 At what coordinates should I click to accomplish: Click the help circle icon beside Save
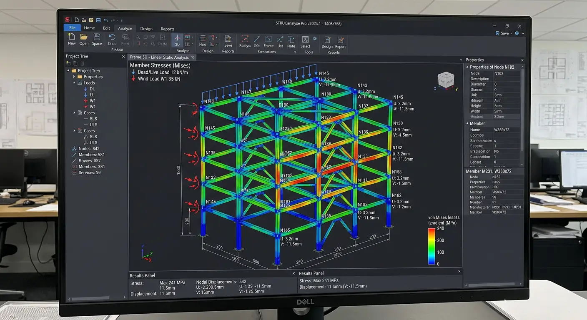517,33
